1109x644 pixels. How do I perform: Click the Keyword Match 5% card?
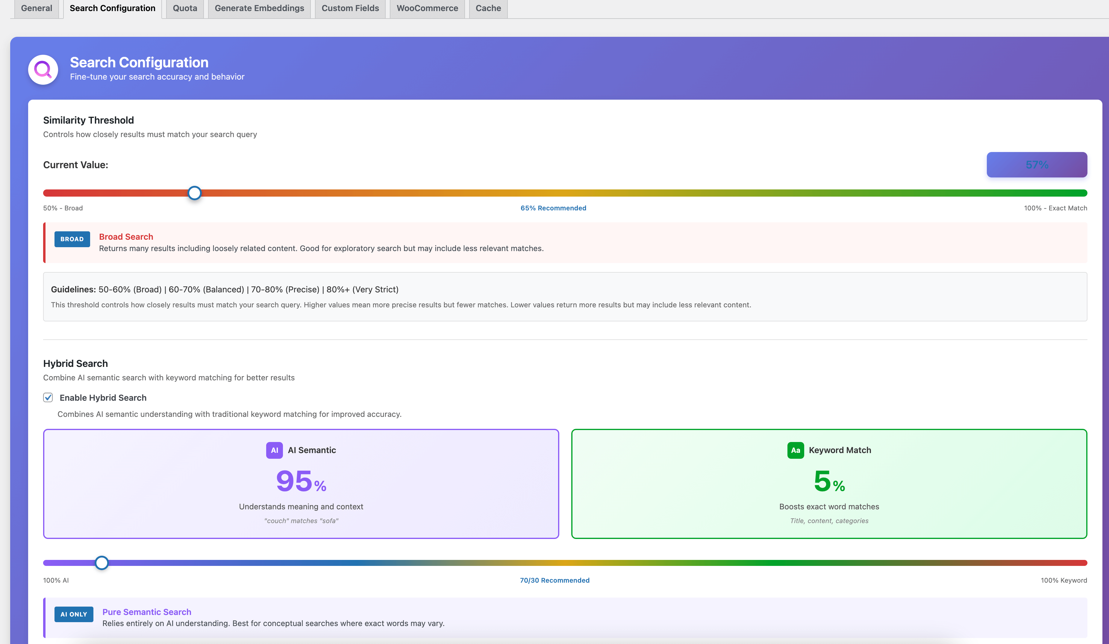pyautogui.click(x=829, y=484)
